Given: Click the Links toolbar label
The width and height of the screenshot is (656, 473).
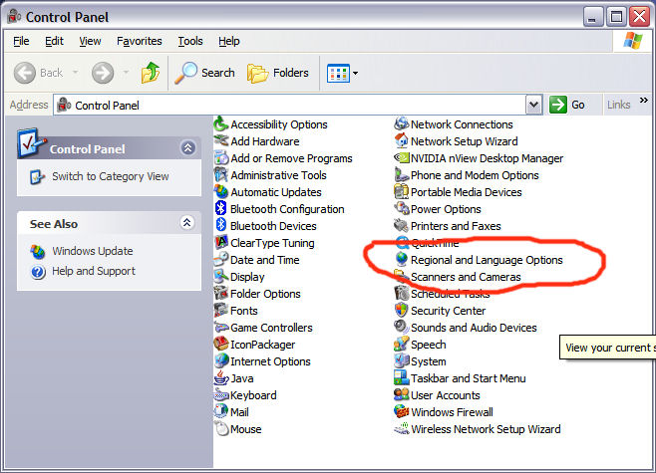Looking at the screenshot, I should pyautogui.click(x=619, y=105).
